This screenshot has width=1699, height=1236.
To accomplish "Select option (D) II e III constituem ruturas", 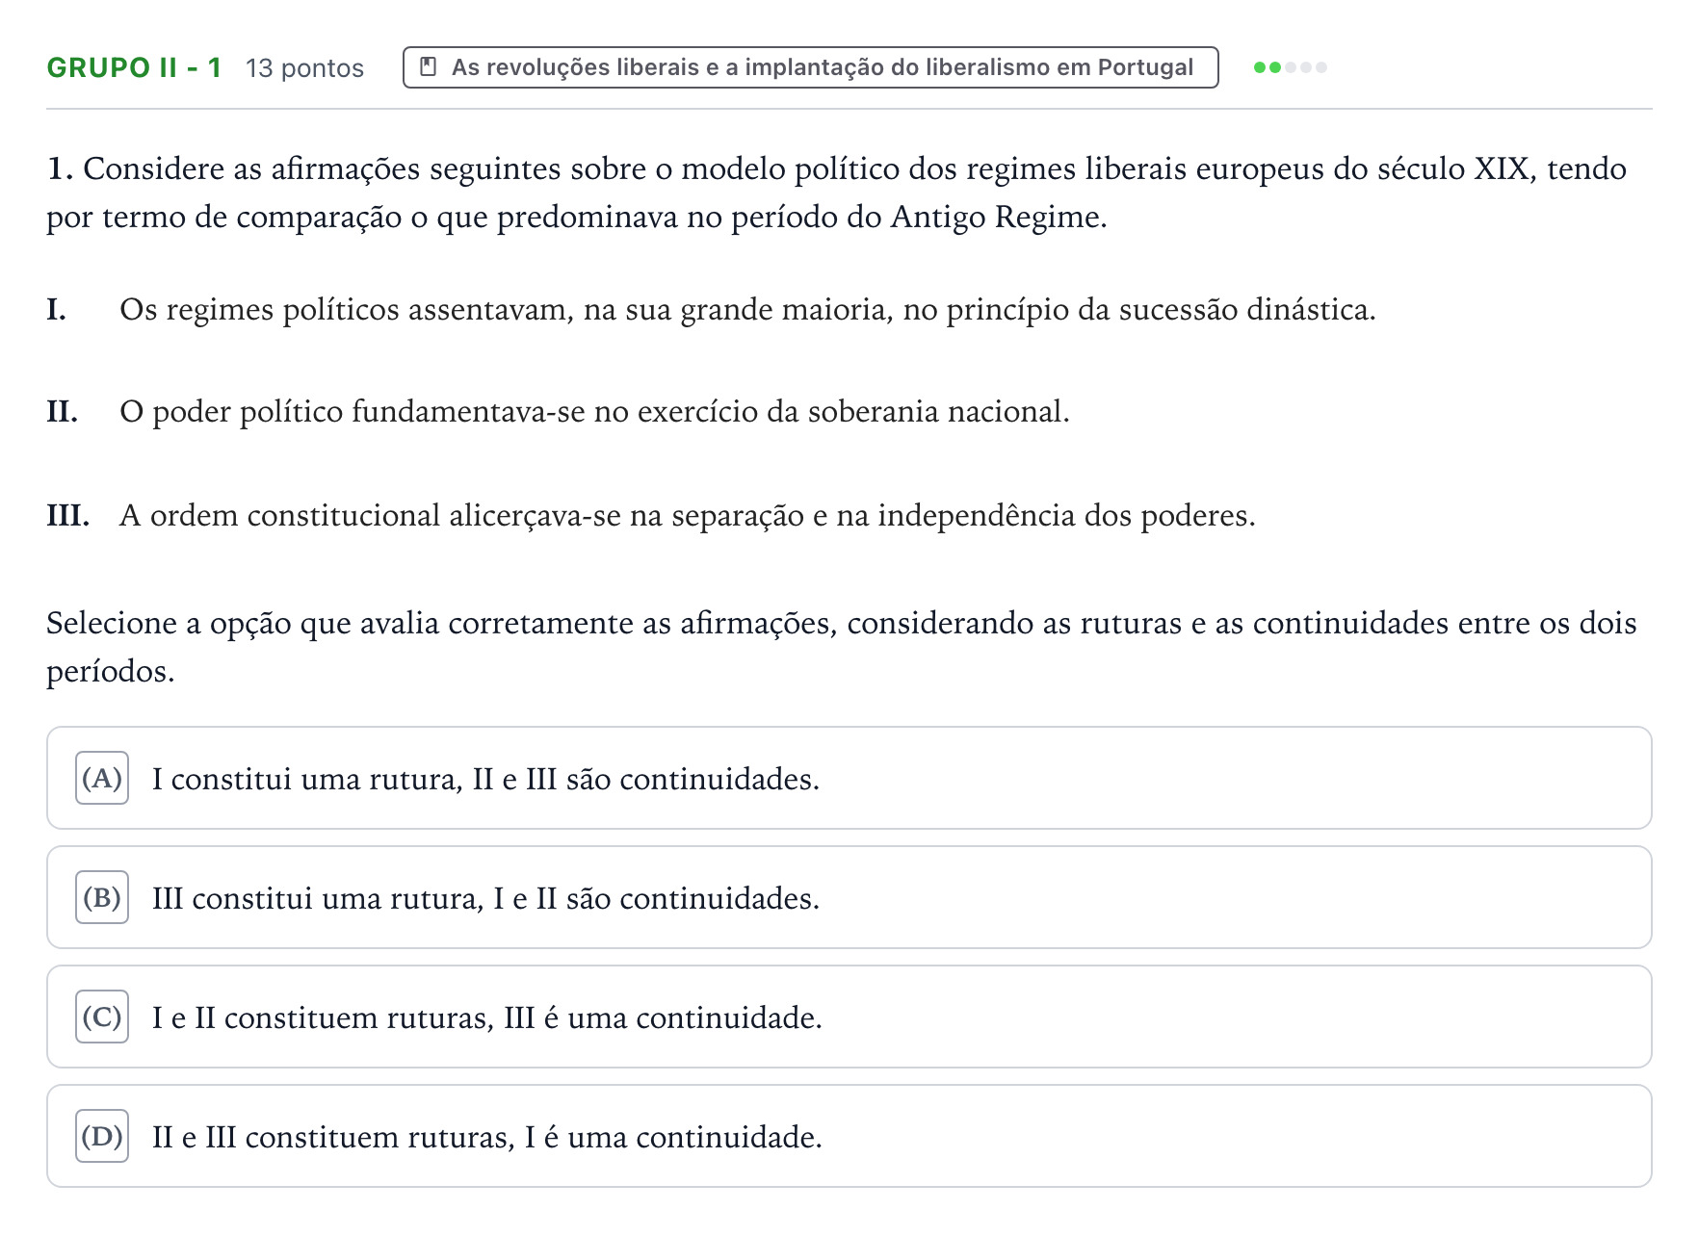I will (849, 1136).
